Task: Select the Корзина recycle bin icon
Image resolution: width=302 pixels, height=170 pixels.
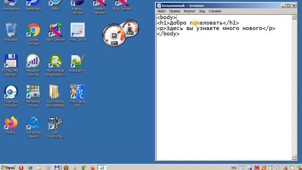Action: point(11,32)
